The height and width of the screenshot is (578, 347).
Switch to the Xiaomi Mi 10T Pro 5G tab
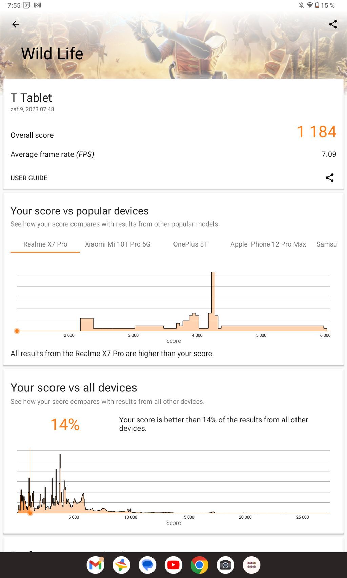click(118, 244)
